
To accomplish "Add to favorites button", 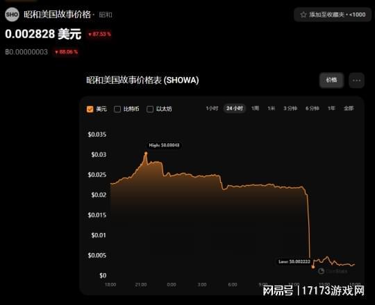I will click(333, 15).
